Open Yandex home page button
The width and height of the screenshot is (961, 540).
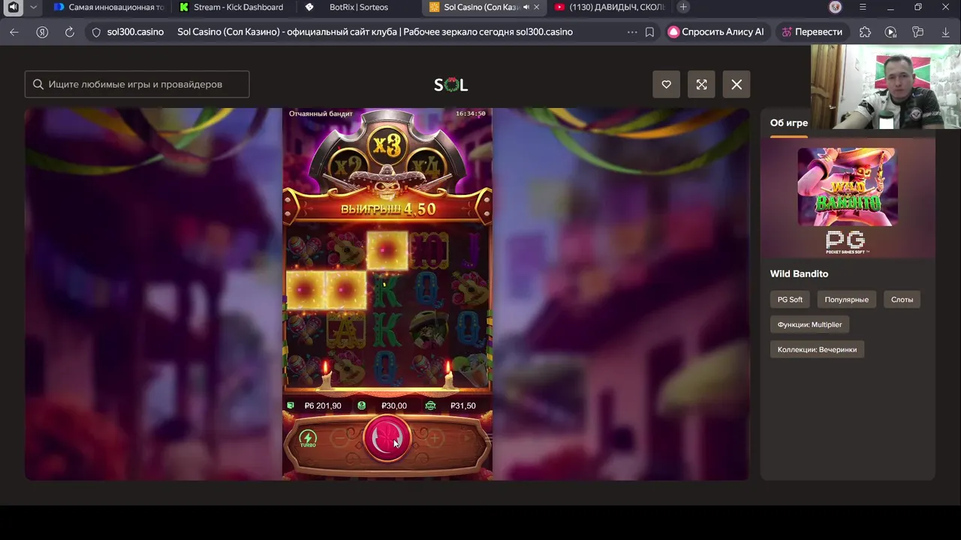pyautogui.click(x=42, y=32)
